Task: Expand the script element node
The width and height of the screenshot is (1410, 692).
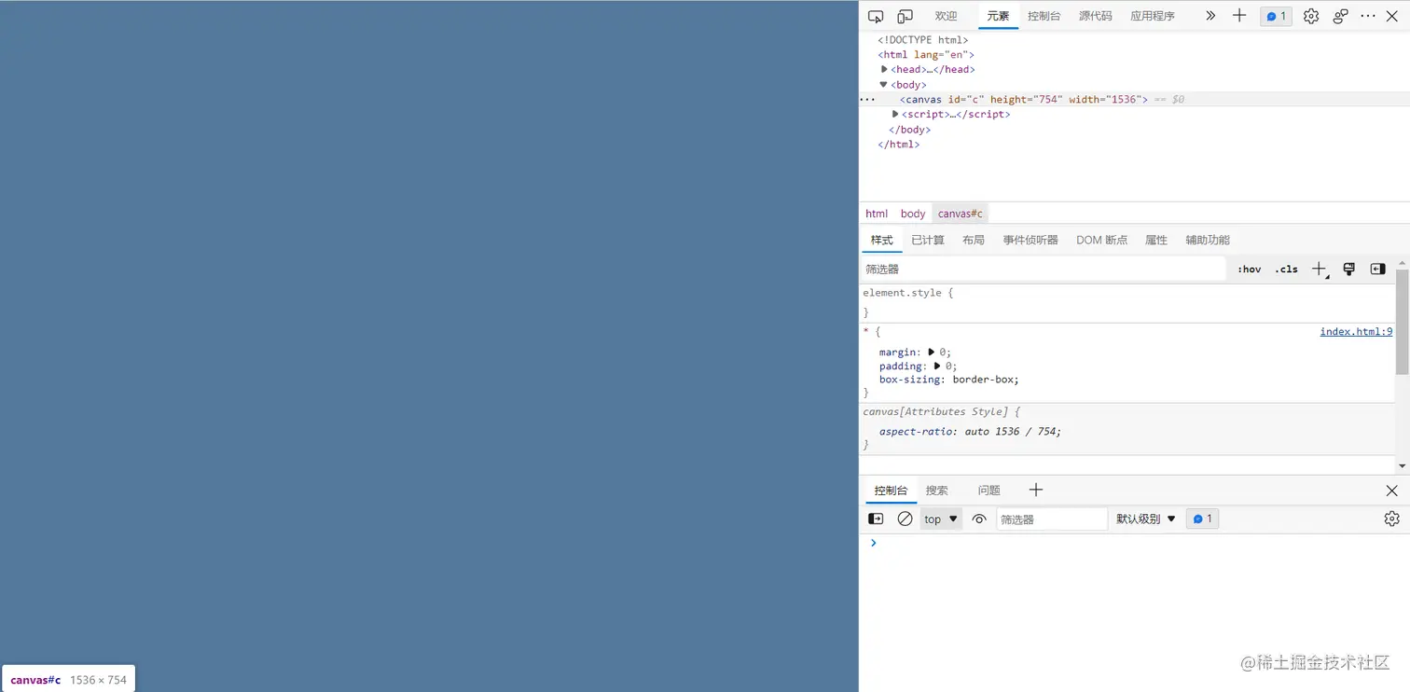Action: 895,114
